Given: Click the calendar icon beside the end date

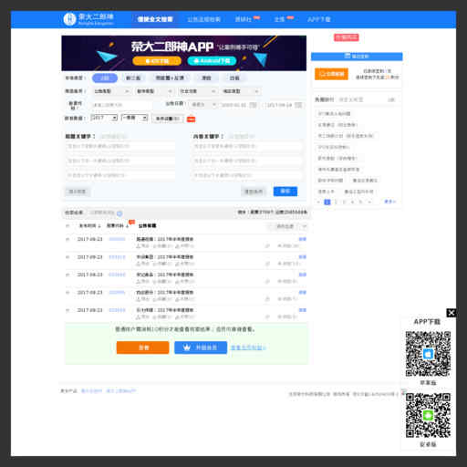Looking at the screenshot, I should coord(298,105).
